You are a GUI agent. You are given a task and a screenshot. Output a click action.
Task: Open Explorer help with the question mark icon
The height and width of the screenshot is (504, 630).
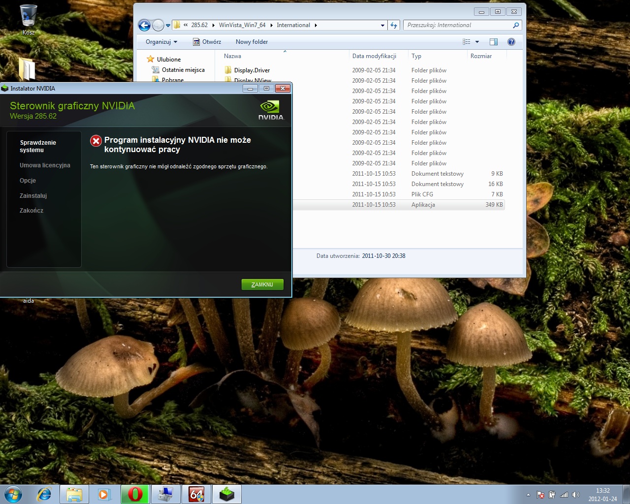511,42
